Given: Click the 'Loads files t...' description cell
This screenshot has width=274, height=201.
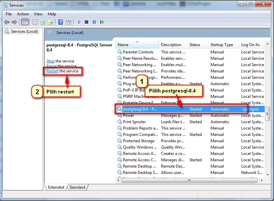Looking at the screenshot, I should click(173, 122).
